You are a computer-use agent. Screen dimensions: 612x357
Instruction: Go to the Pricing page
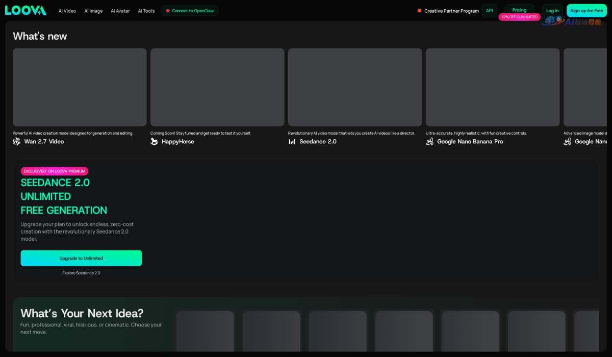pyautogui.click(x=519, y=10)
